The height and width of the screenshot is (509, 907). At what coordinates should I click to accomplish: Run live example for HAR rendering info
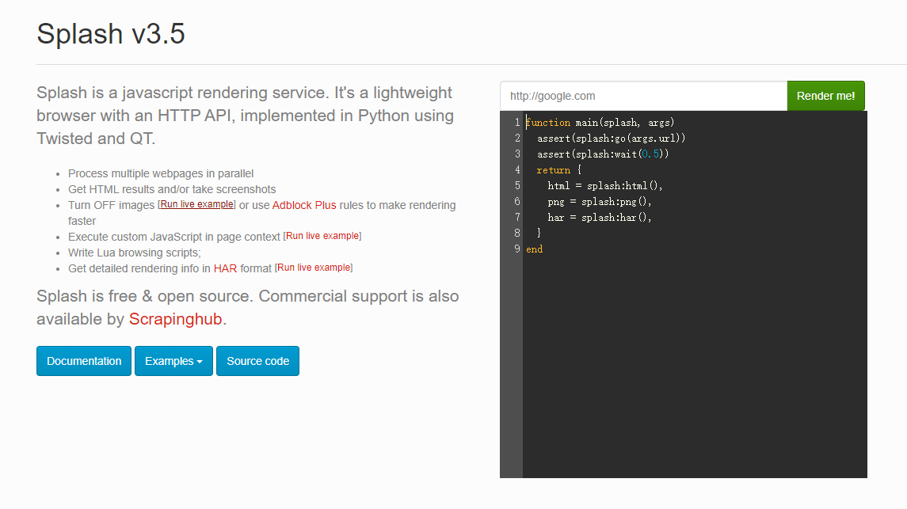[x=314, y=268]
